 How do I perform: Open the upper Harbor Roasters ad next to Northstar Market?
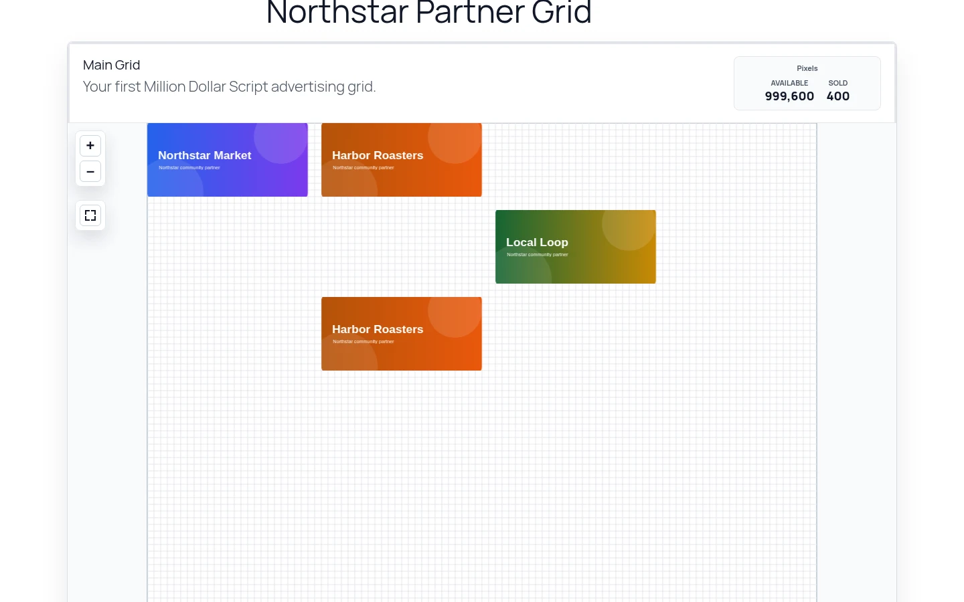[x=402, y=160]
